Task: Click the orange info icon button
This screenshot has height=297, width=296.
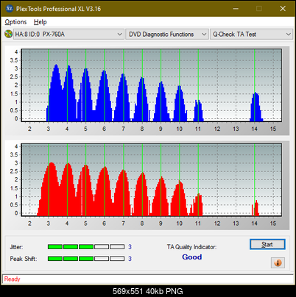Action: [278, 263]
